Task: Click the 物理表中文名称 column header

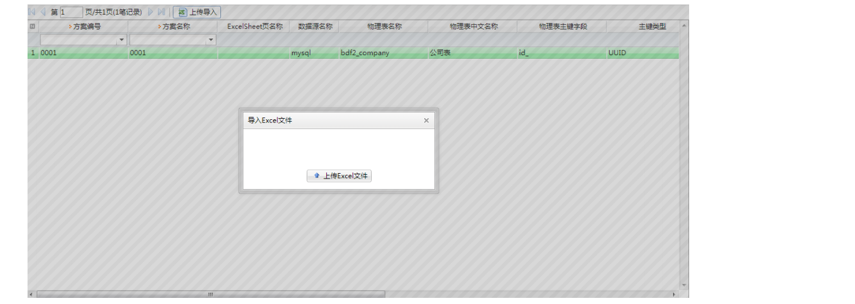Action: point(473,26)
